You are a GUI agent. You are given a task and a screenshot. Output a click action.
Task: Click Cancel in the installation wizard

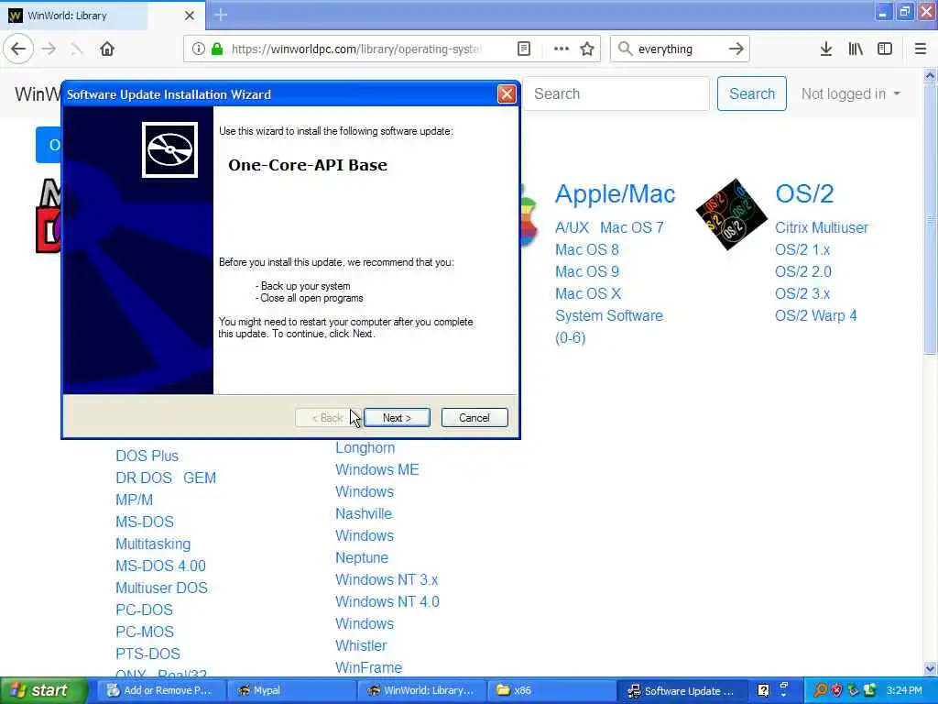coord(474,418)
